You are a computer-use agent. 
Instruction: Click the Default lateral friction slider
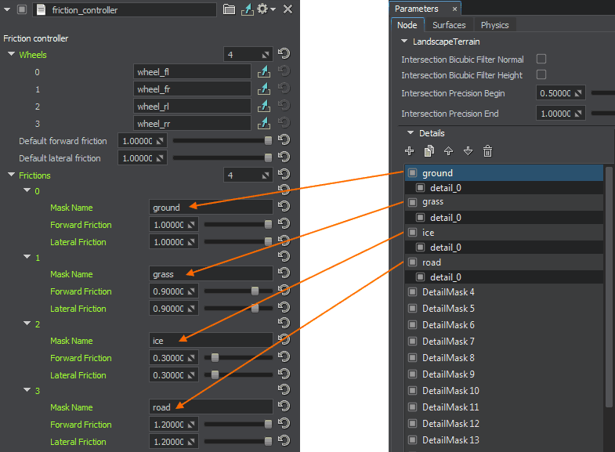click(x=222, y=158)
